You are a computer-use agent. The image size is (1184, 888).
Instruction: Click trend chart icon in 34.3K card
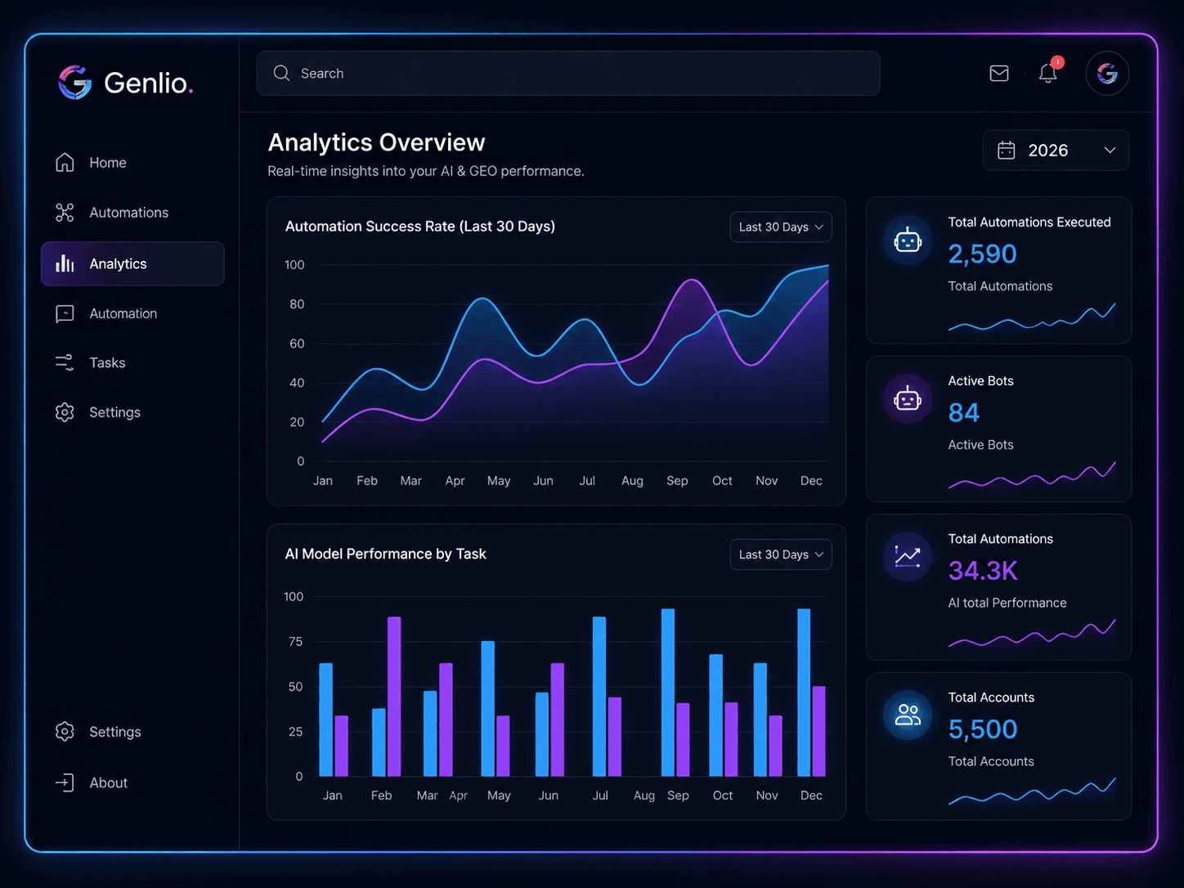pos(908,557)
